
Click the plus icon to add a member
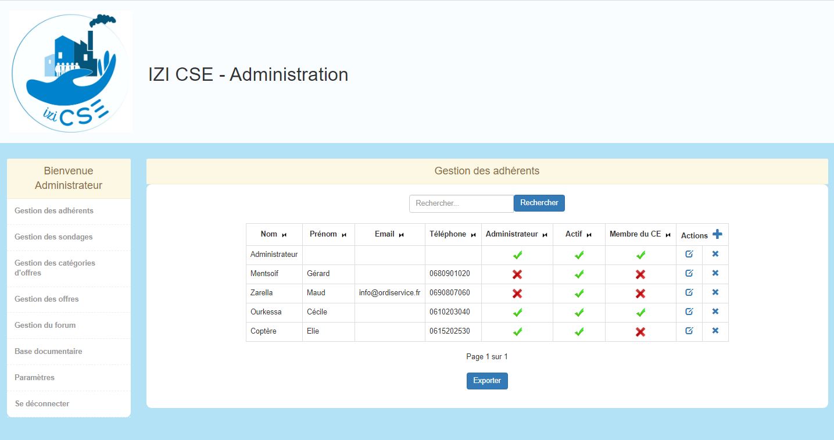pos(717,234)
